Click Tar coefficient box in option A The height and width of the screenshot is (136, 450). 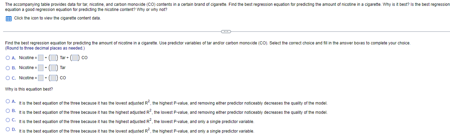[x=54, y=58]
